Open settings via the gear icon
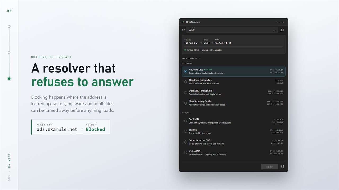This screenshot has width=339, height=190. point(283,167)
